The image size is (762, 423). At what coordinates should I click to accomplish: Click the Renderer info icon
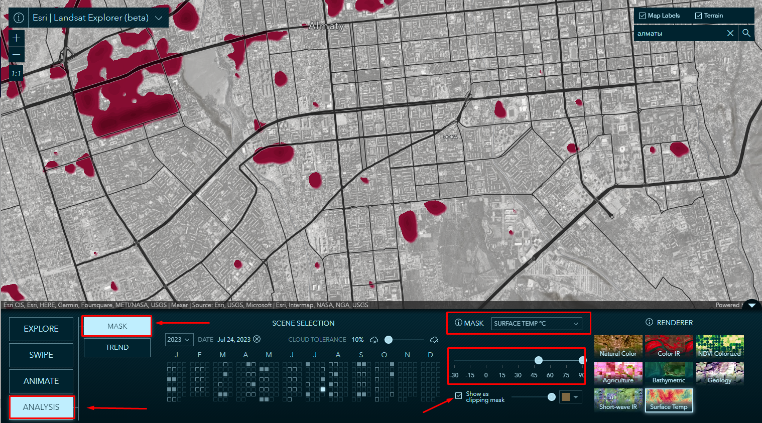pos(649,322)
